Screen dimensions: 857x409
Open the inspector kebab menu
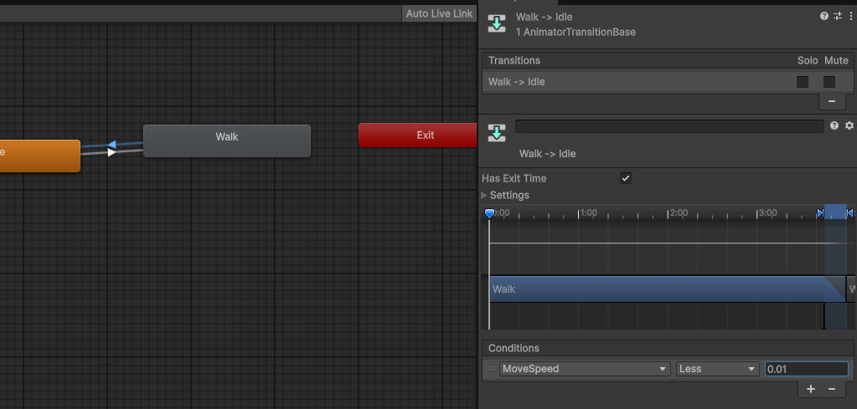850,16
